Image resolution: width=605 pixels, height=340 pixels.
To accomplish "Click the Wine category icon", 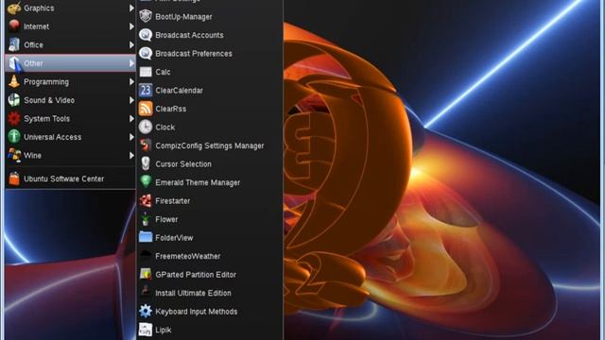I will pos(14,155).
